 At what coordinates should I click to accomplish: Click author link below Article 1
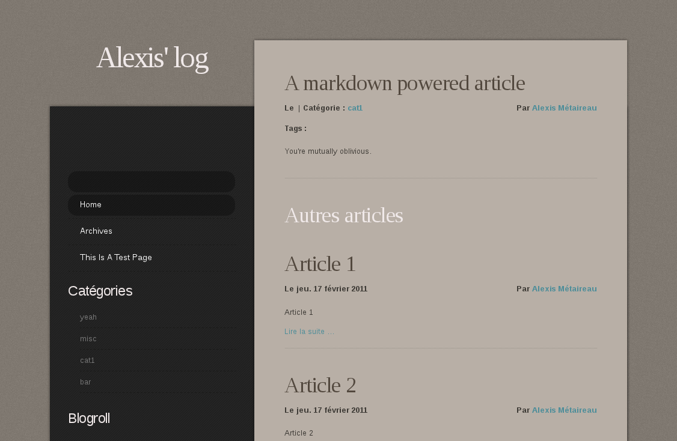(x=564, y=289)
